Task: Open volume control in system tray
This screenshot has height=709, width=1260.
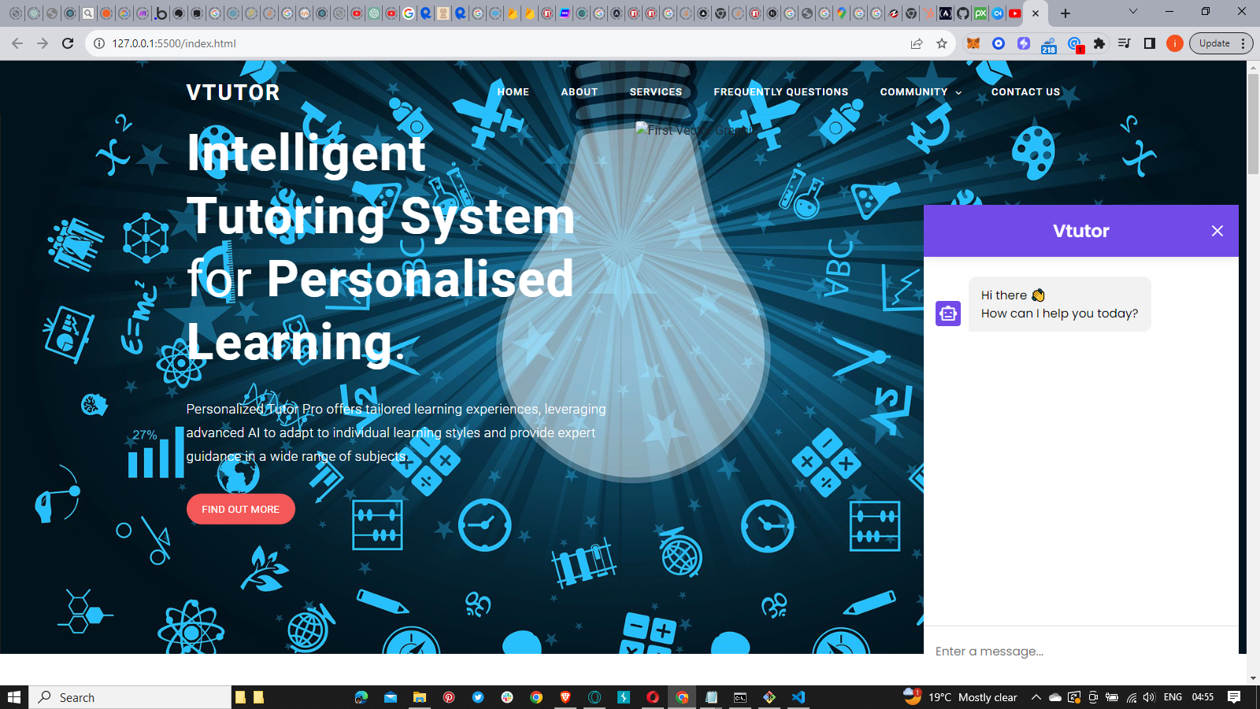Action: point(1149,697)
